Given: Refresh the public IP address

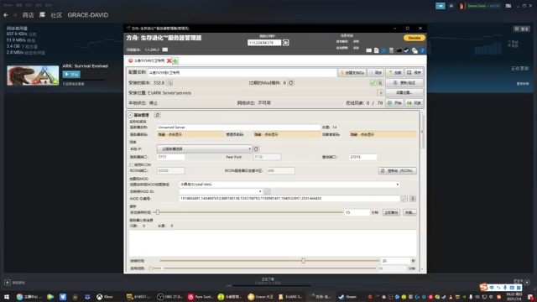Looking at the screenshot, I should (x=285, y=43).
